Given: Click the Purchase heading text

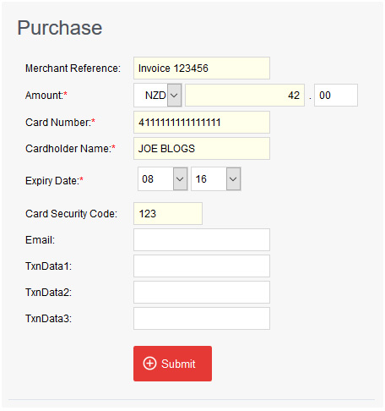Looking at the screenshot, I should (x=60, y=28).
